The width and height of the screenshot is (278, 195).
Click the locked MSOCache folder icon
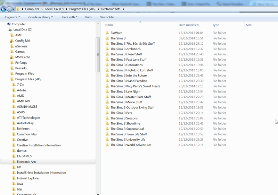tap(12, 57)
